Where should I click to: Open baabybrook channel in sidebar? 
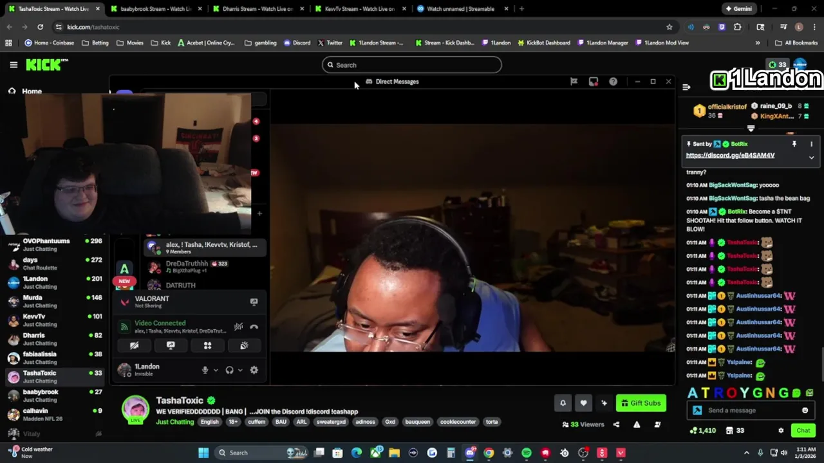point(55,395)
